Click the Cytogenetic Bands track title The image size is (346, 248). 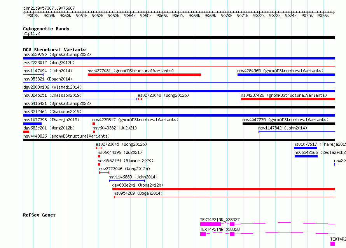click(46, 29)
